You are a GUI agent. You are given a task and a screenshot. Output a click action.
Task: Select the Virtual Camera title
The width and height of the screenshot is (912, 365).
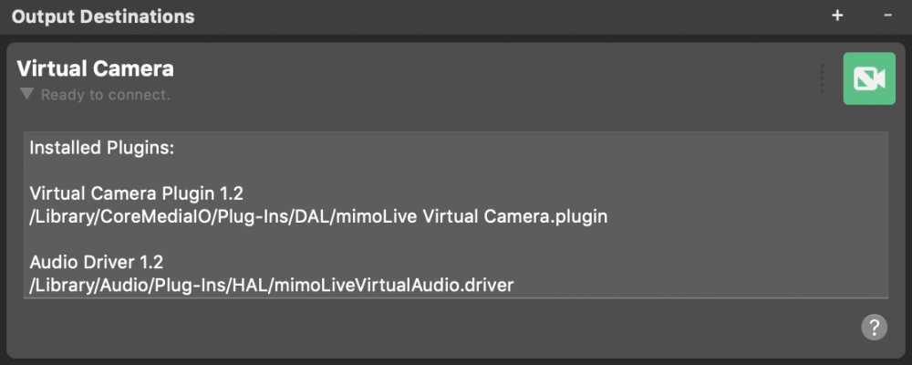coord(96,68)
